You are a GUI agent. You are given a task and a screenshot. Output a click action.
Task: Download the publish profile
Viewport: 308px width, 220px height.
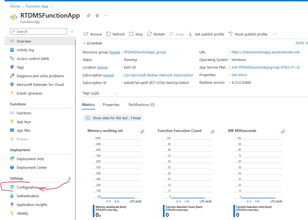coord(206,34)
